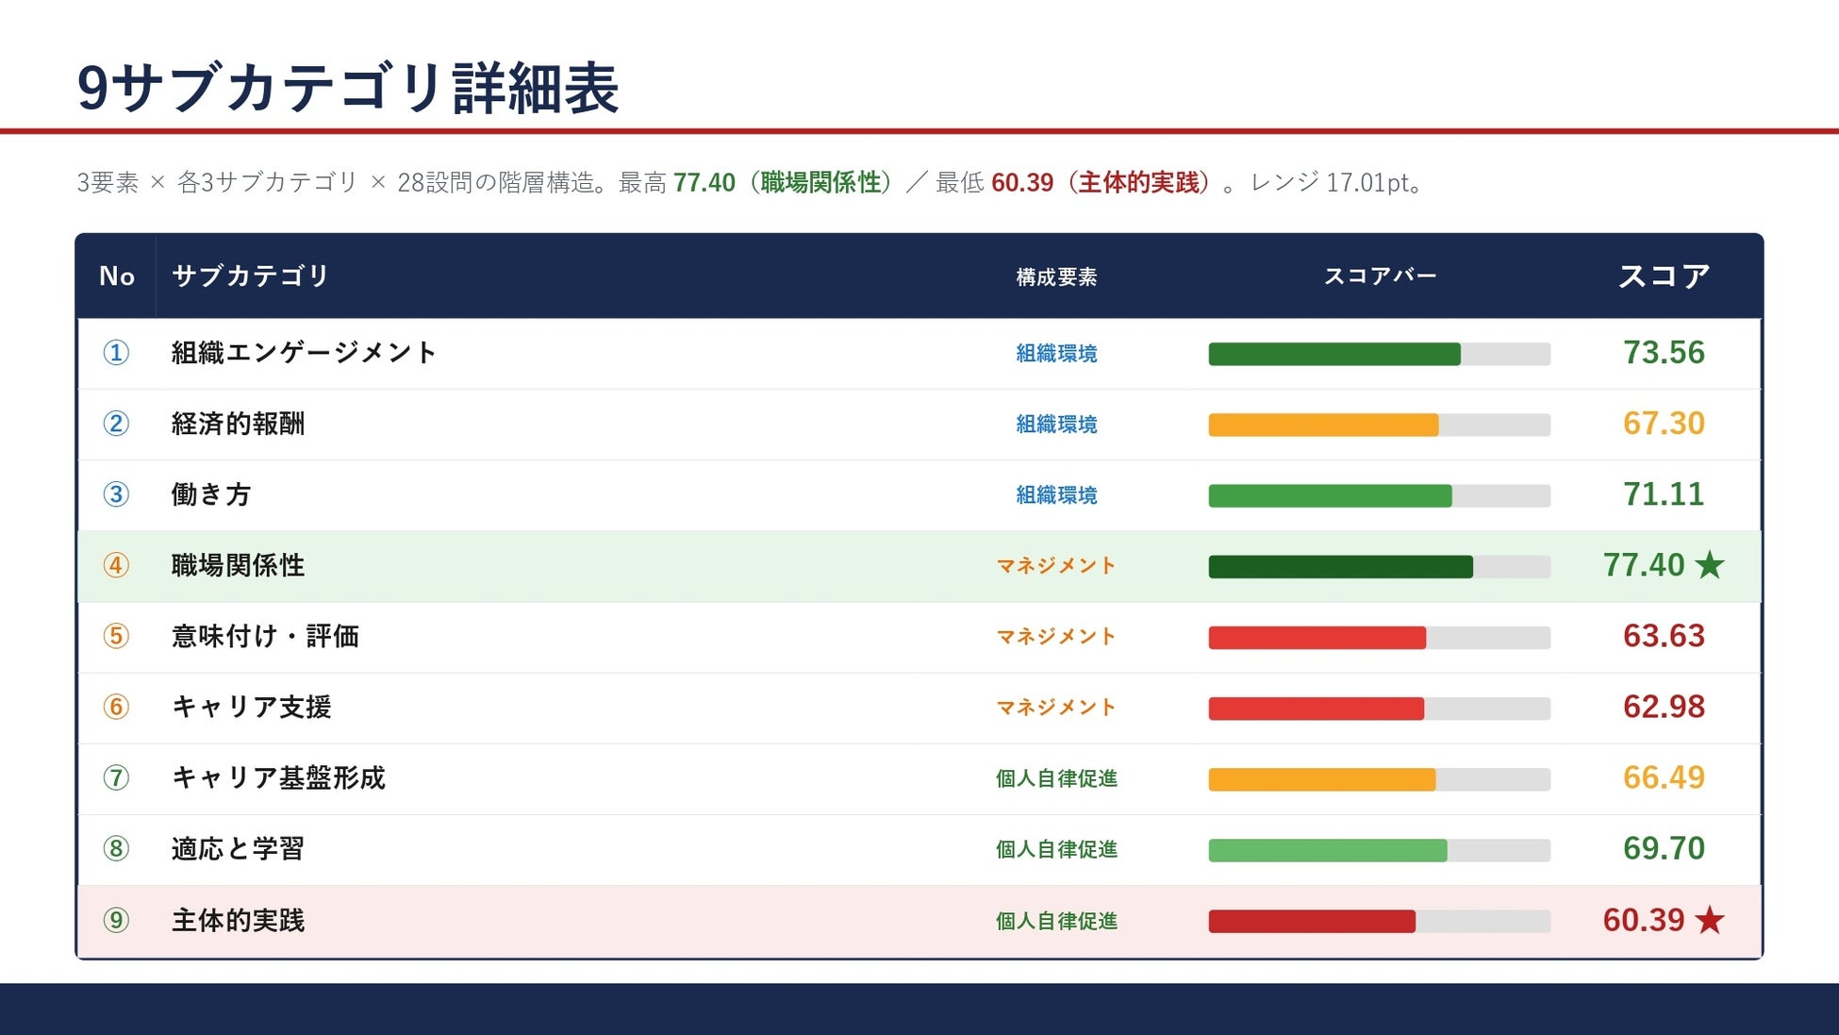This screenshot has width=1839, height=1035.
Task: Click the orange score bar for キャリア基盤形成
Action: (x=1322, y=779)
